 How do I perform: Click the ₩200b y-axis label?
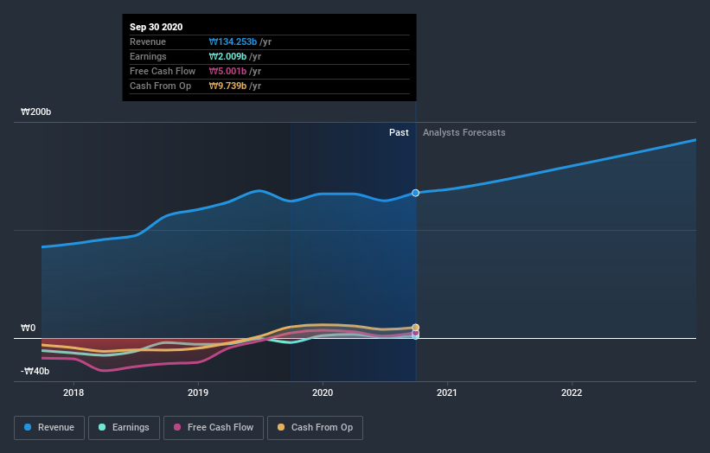click(x=35, y=112)
